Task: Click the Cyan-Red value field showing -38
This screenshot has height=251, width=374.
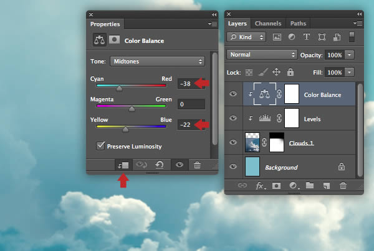Action: coord(191,84)
